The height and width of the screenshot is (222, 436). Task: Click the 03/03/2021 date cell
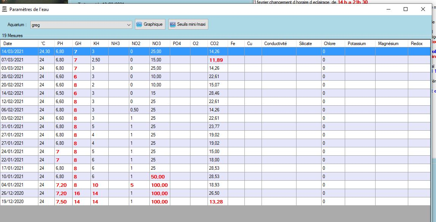coord(19,68)
